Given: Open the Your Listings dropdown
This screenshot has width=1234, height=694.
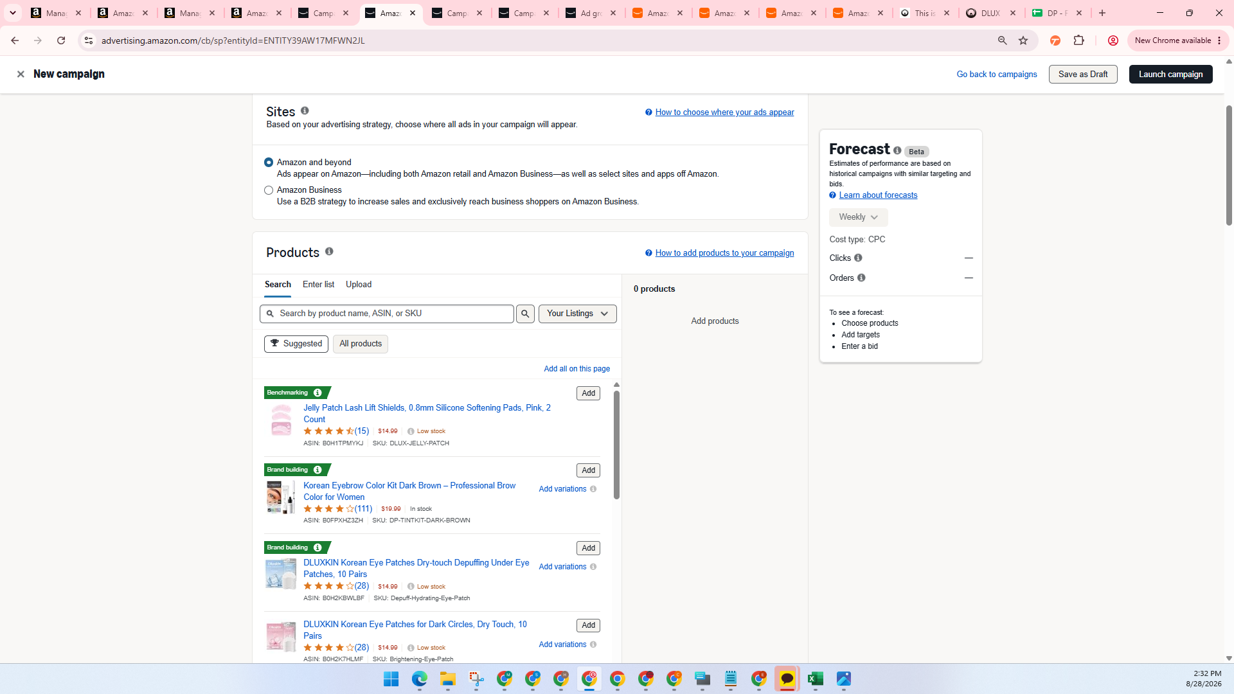Looking at the screenshot, I should click(x=577, y=314).
